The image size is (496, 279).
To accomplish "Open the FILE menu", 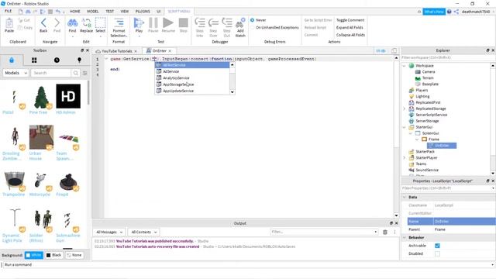I will [x=8, y=11].
